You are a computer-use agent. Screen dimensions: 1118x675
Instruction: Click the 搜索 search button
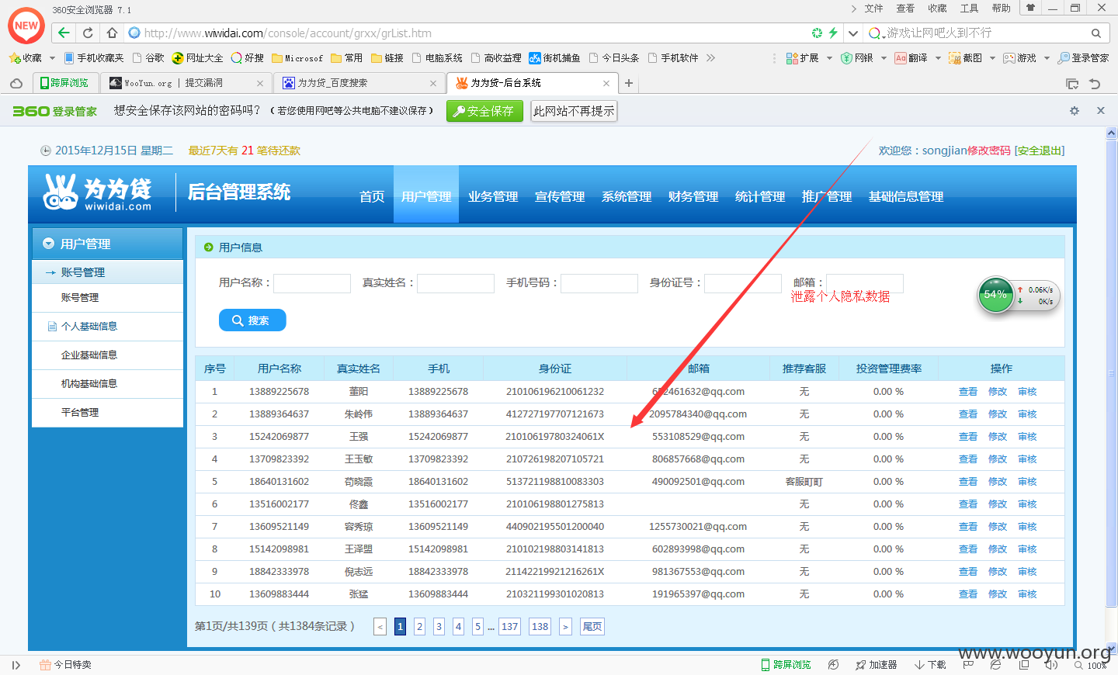pyautogui.click(x=252, y=320)
